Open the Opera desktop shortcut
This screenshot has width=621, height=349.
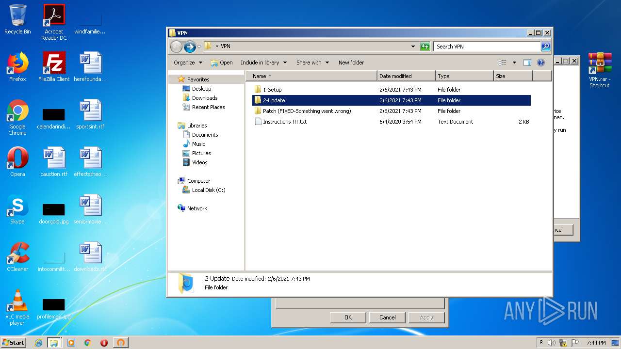(17, 162)
